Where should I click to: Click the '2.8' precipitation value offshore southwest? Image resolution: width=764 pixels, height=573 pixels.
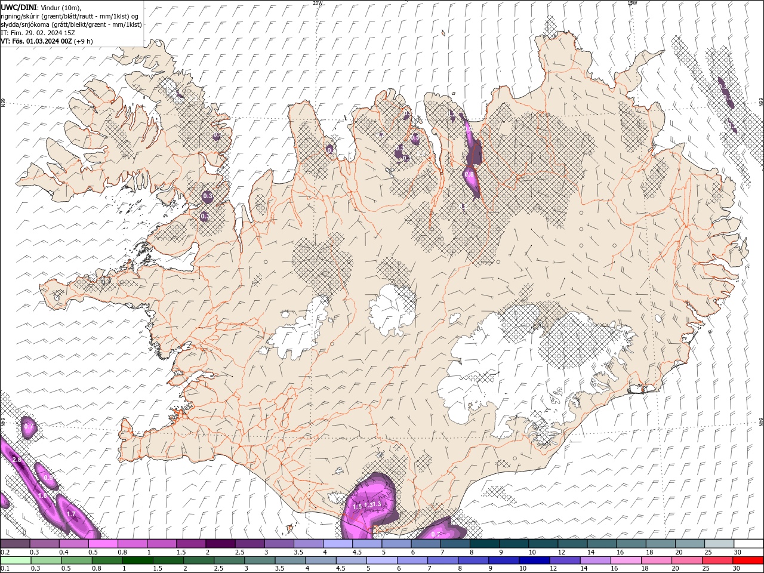(x=17, y=460)
